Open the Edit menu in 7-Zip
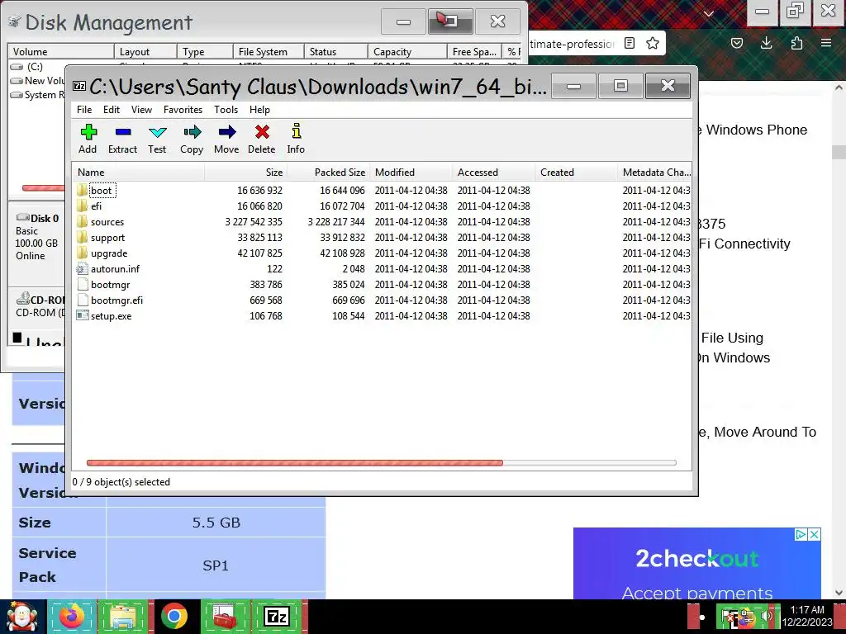The height and width of the screenshot is (634, 846). (x=112, y=110)
